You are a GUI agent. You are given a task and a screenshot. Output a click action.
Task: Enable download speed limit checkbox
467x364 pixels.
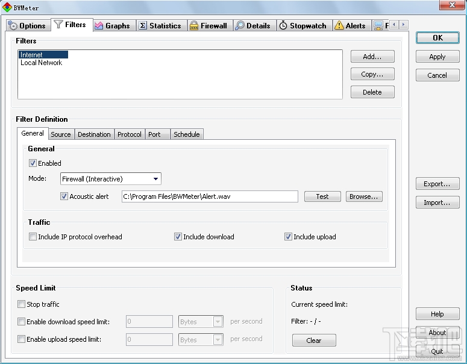[21, 322]
